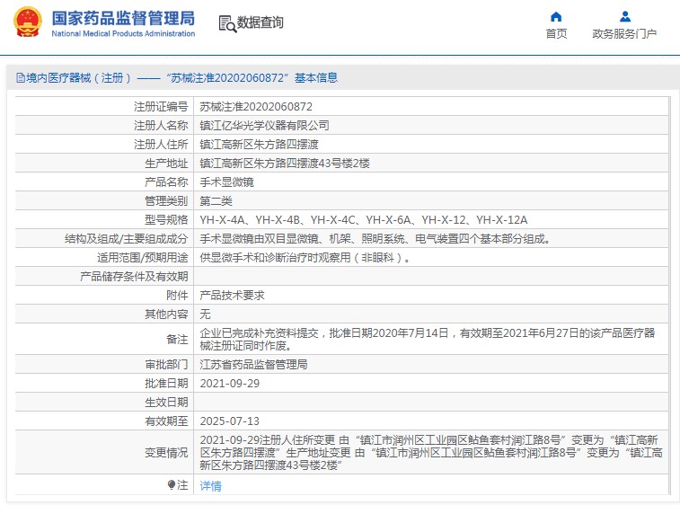Click the 变更情况 label
Image resolution: width=680 pixels, height=505 pixels.
[166, 453]
